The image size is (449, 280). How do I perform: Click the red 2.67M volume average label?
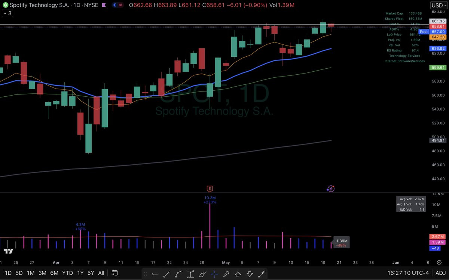[x=438, y=237]
